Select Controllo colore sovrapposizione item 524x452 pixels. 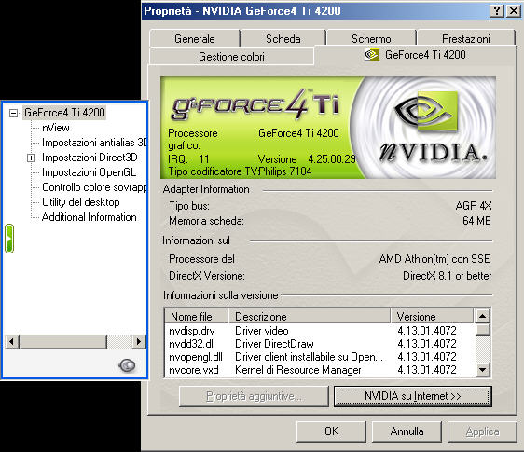[x=94, y=187]
